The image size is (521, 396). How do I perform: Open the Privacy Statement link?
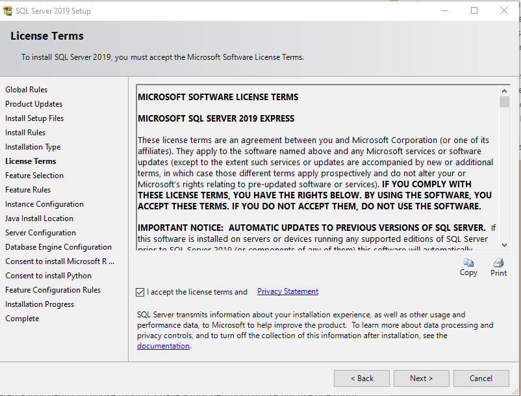pyautogui.click(x=288, y=291)
